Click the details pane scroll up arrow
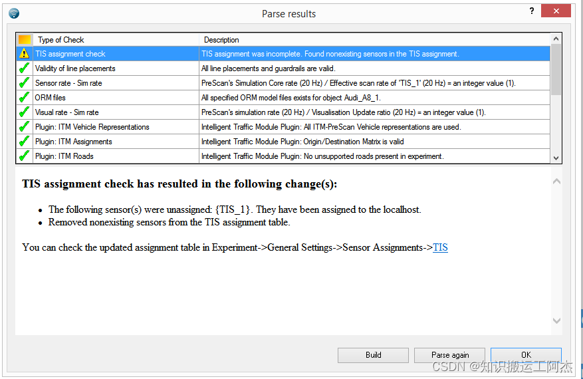The width and height of the screenshot is (583, 379). [x=556, y=182]
